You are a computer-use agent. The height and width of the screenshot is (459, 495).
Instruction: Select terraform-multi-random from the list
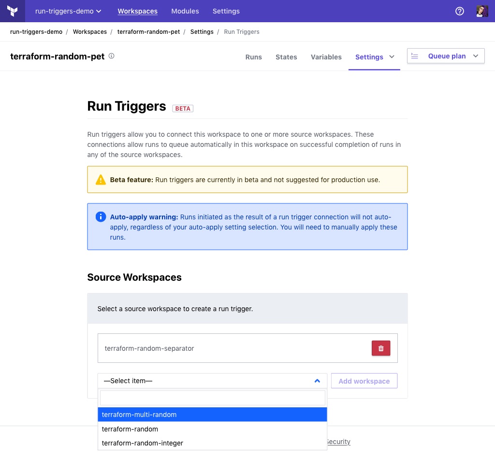click(213, 415)
